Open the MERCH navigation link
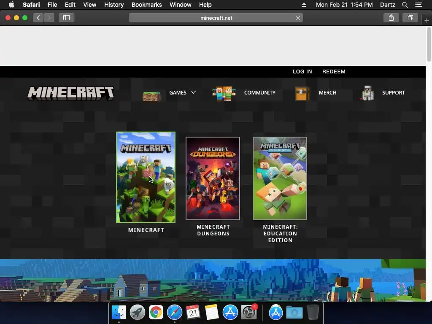This screenshot has width=432, height=324. tap(327, 92)
